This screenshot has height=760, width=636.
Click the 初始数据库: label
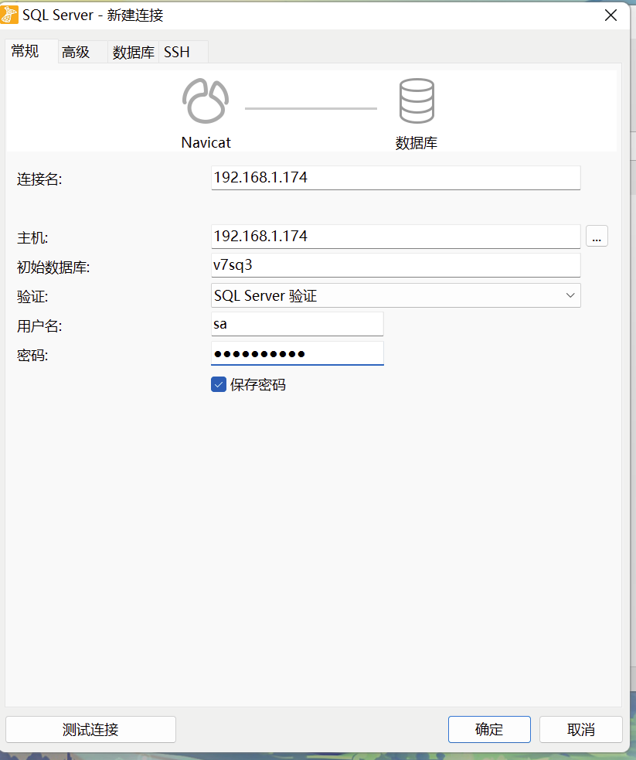pyautogui.click(x=53, y=267)
